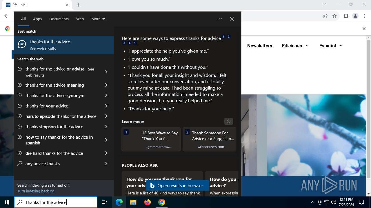Switch to Chrome on the taskbar
Screen dimensions: 371x208
point(162,202)
